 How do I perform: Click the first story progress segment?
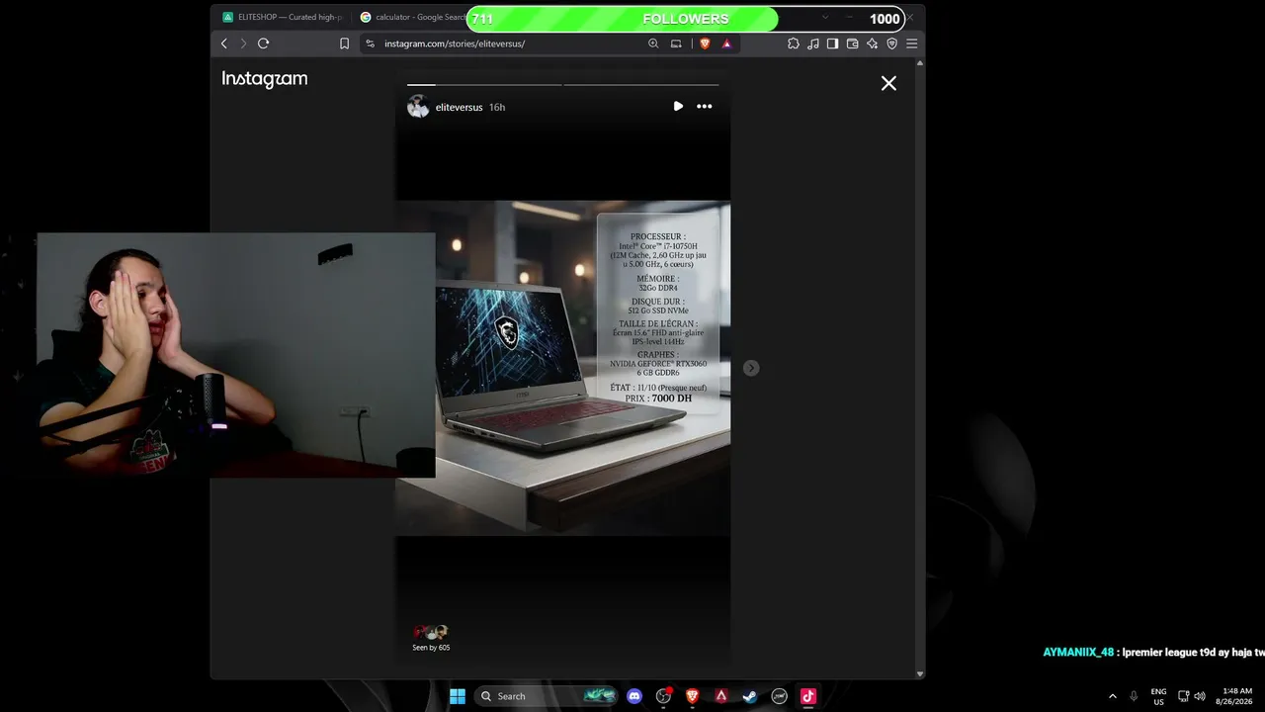click(484, 85)
